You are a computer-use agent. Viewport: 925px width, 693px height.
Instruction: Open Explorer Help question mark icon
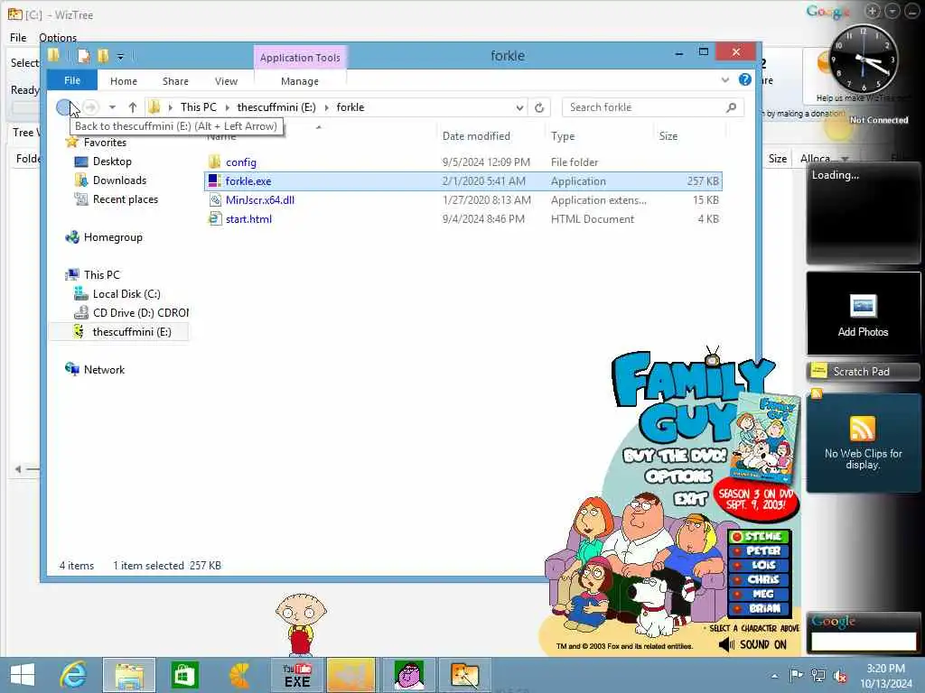(x=745, y=79)
